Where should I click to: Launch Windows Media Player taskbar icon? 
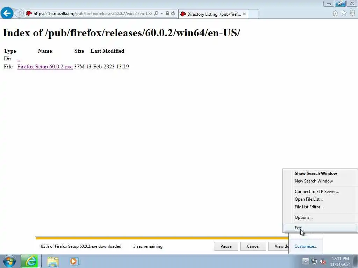click(74, 261)
